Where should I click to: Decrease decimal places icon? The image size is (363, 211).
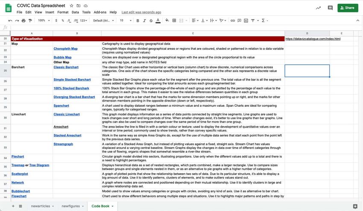point(69,20)
